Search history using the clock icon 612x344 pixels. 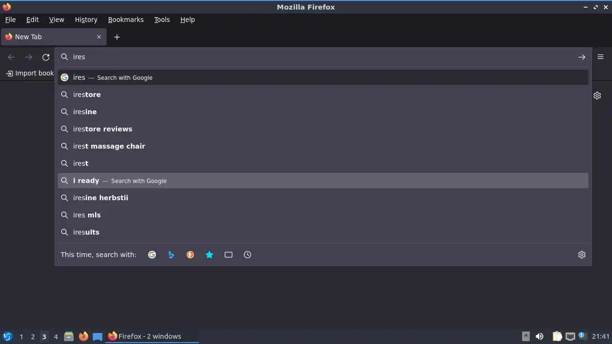tap(248, 255)
